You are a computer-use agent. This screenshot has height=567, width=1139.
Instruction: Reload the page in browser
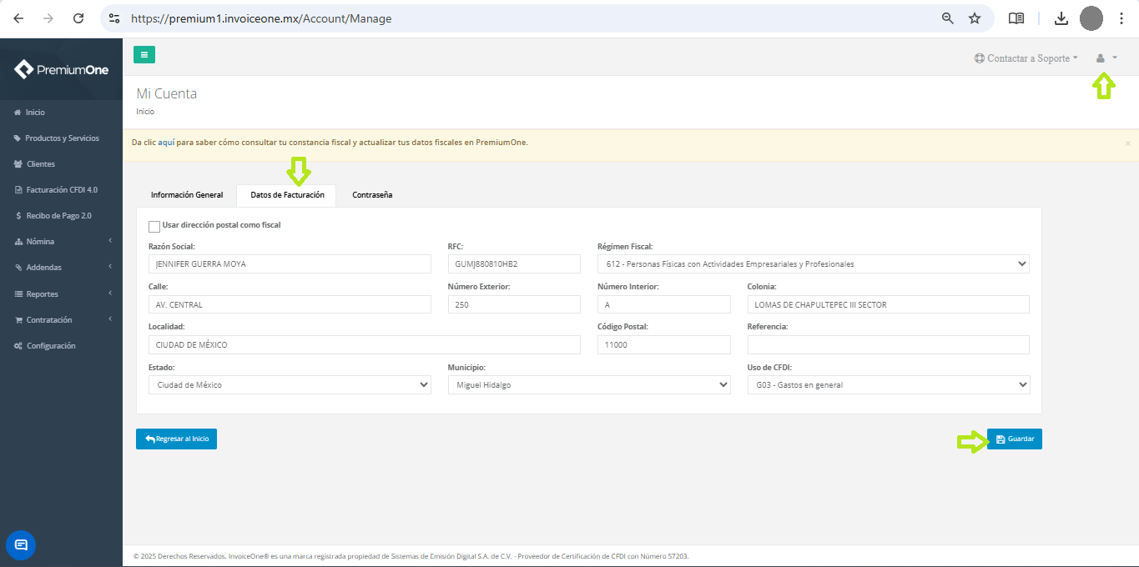tap(78, 18)
